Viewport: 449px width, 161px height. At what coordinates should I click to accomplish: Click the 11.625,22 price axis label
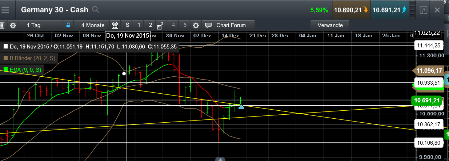[428, 33]
